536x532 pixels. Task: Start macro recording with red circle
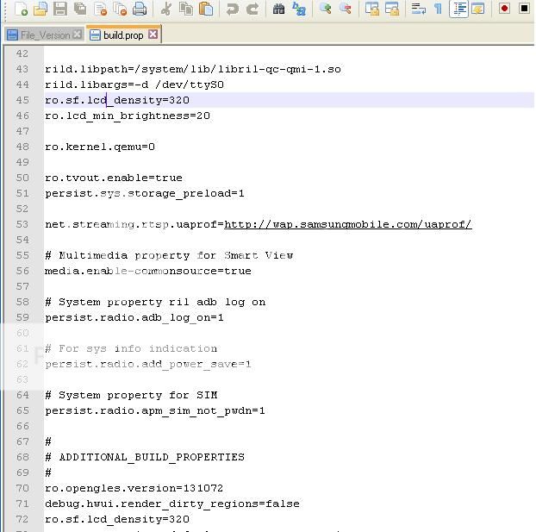(505, 9)
